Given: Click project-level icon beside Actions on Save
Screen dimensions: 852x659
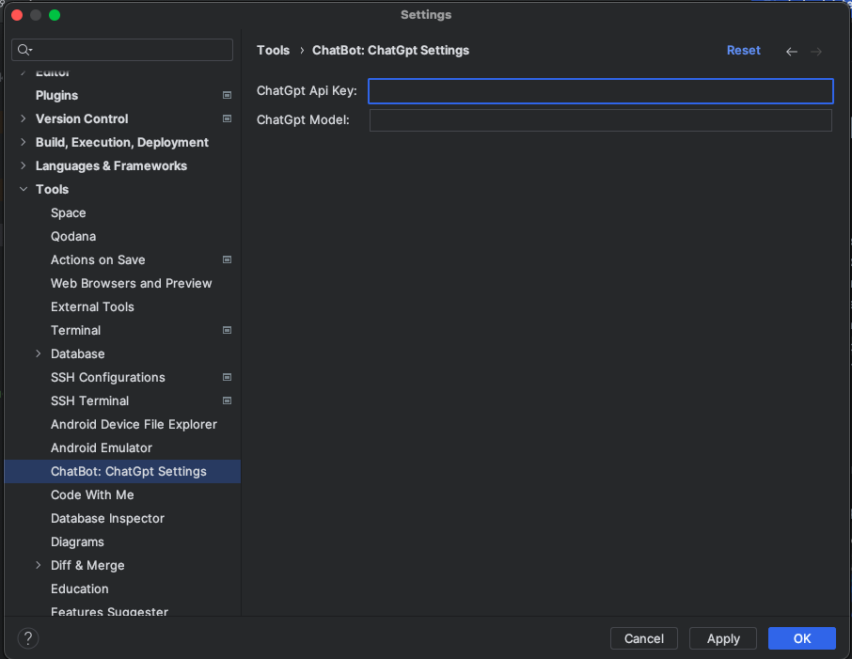Looking at the screenshot, I should 227,259.
